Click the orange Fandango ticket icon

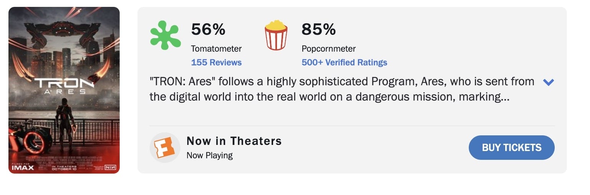(x=165, y=148)
